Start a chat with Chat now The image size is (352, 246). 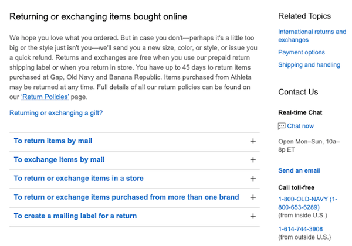(x=300, y=126)
